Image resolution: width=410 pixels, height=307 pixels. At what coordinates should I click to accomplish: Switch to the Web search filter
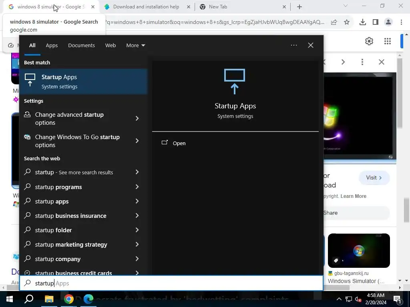111,46
